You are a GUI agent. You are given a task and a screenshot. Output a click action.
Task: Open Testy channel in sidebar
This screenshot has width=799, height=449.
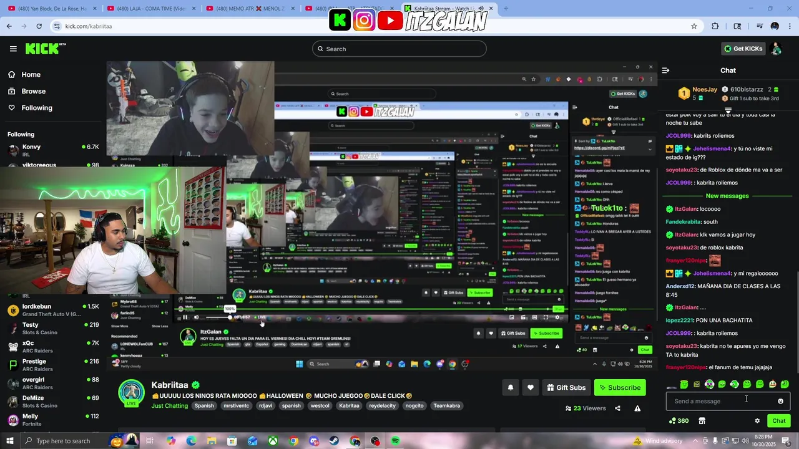(x=53, y=328)
